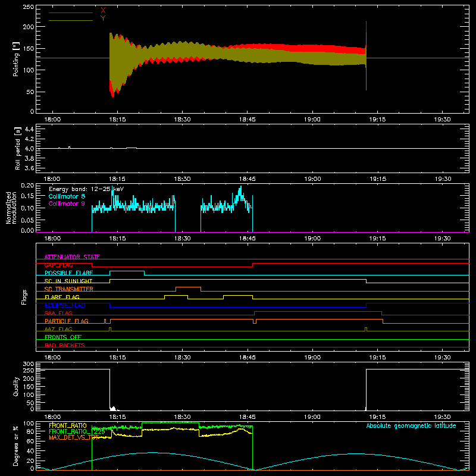Click the 200 tick in the Pointing plot
Viewport: 476px width, 476px height.
[28, 27]
